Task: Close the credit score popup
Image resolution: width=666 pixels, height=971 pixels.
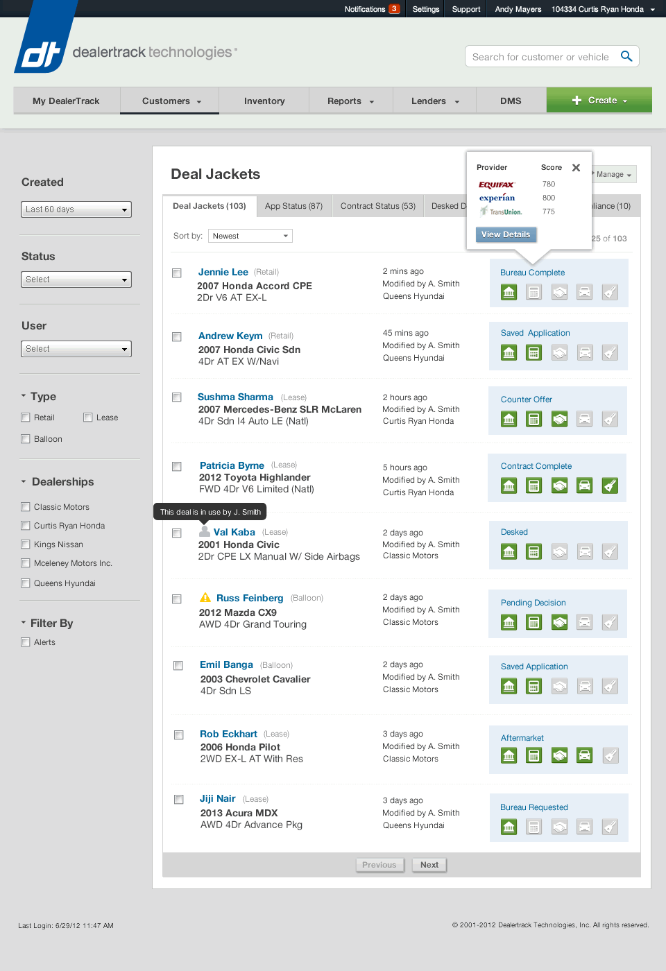Action: pos(576,168)
